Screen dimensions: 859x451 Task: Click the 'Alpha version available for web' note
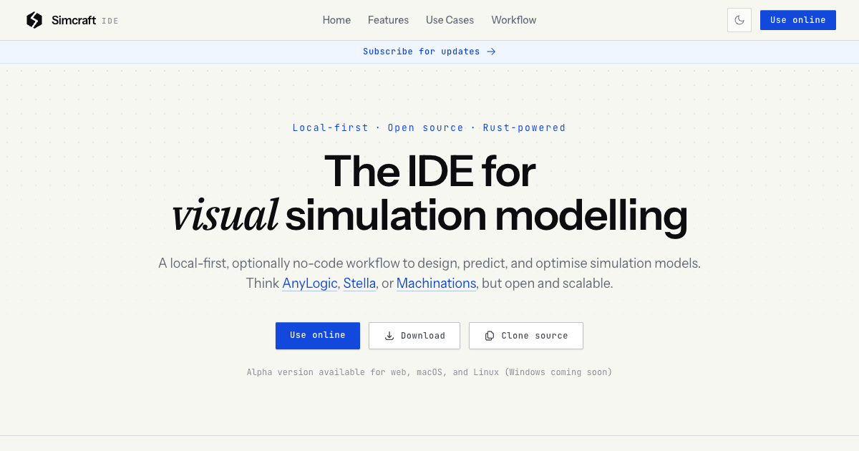click(429, 372)
